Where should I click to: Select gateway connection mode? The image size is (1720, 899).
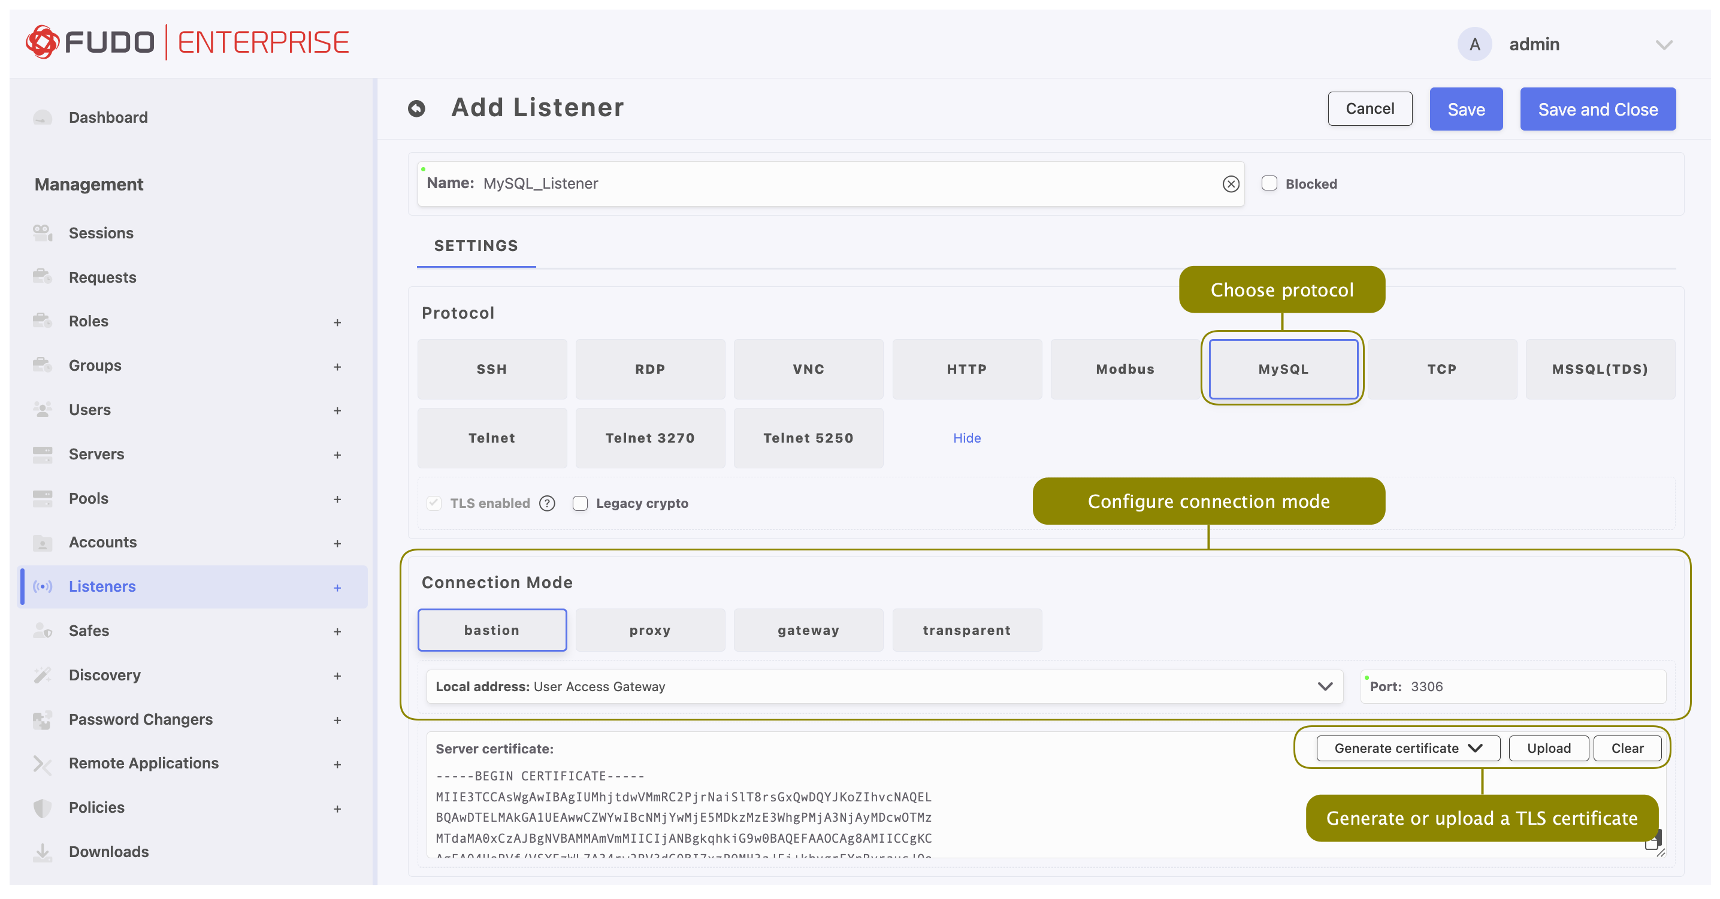pyautogui.click(x=808, y=630)
